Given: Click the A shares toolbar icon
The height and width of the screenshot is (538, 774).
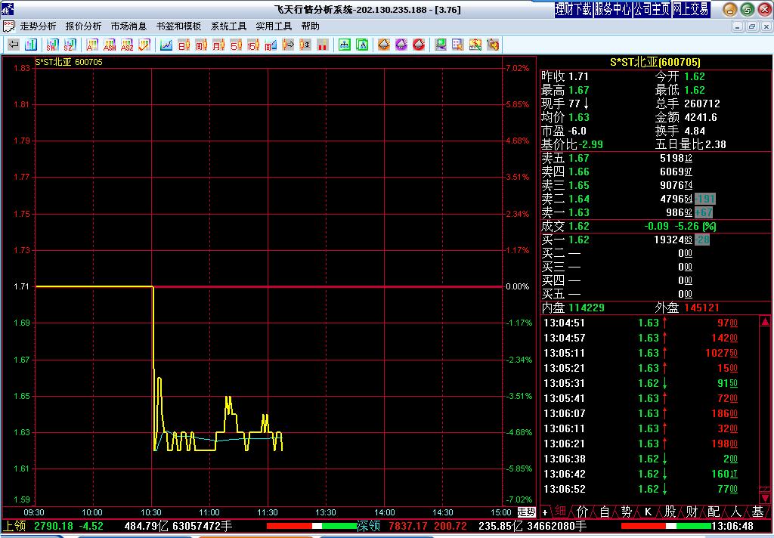Looking at the screenshot, I should (91, 45).
